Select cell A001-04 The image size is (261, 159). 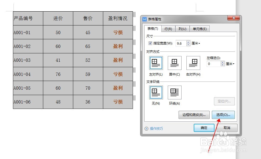coord(28,74)
